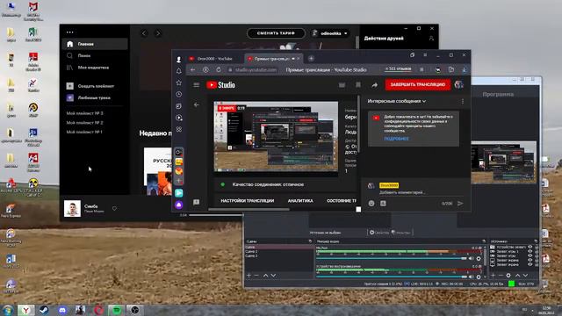Screen dimensions: 562x316
Task: Click the browser back arrow
Action: (193, 70)
